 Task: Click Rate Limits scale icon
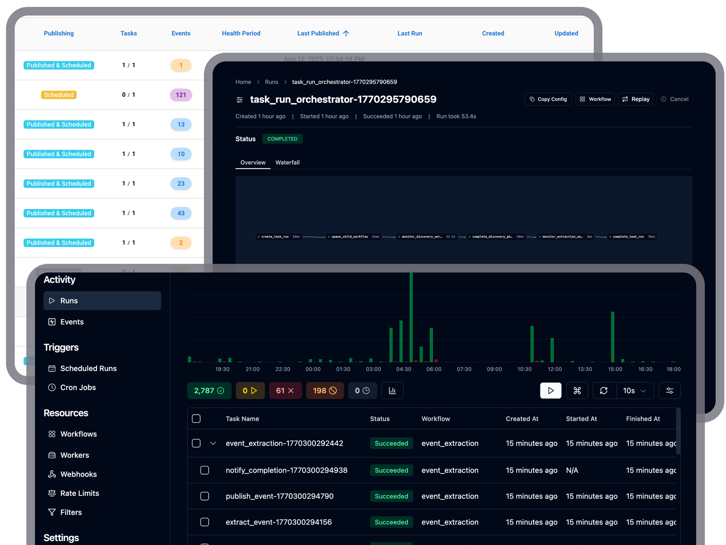[x=52, y=493]
